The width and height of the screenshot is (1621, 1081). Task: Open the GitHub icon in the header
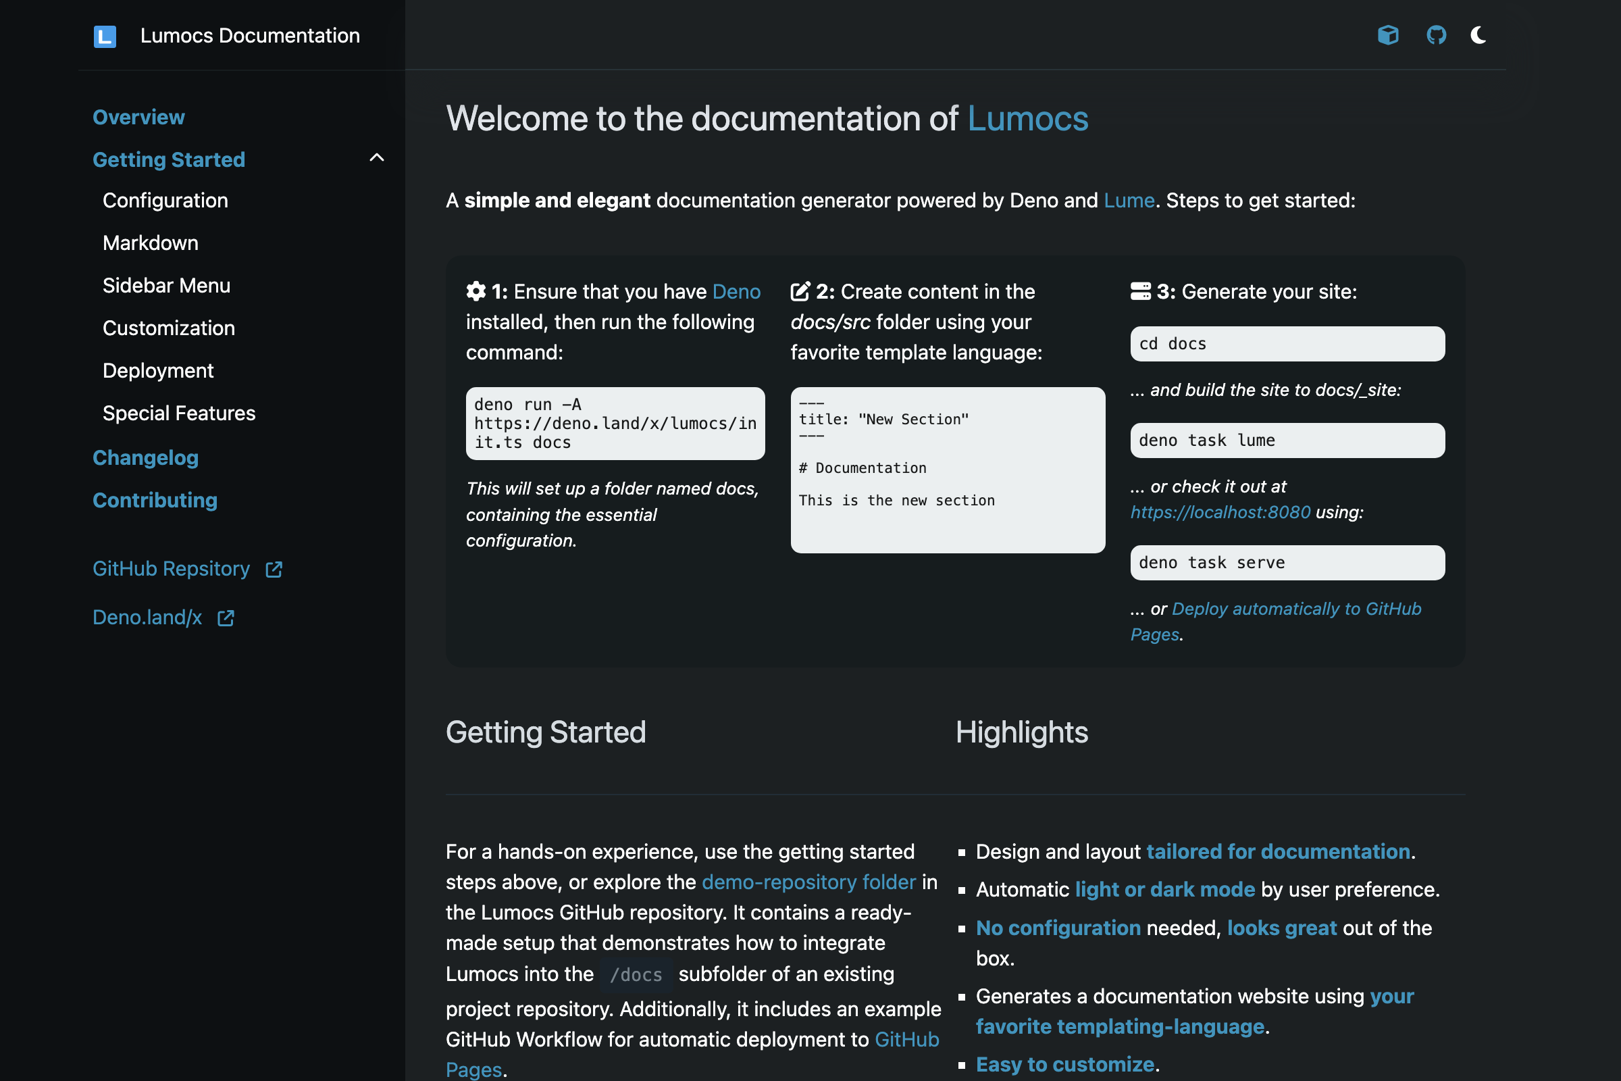(x=1436, y=35)
